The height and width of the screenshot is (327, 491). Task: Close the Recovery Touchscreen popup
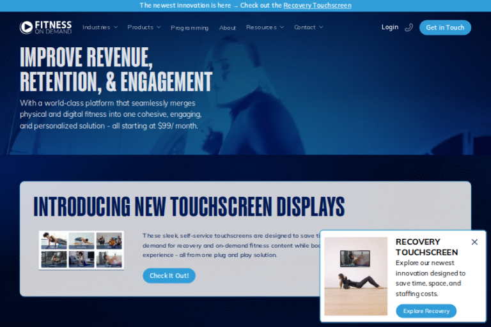(474, 242)
